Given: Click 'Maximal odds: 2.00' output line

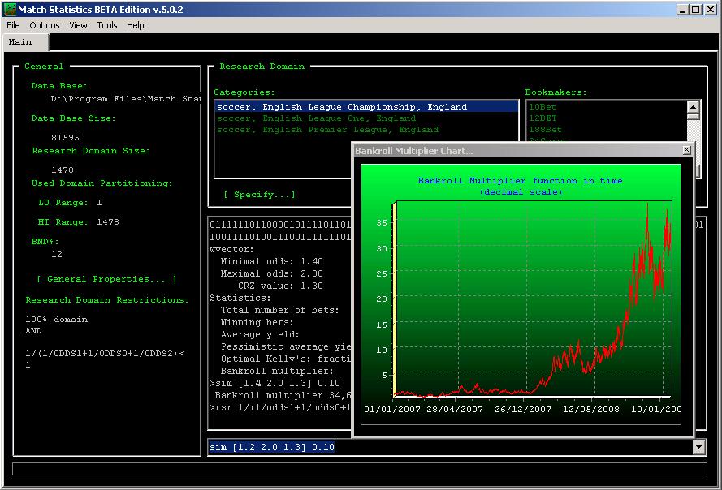Looking at the screenshot, I should click(272, 273).
